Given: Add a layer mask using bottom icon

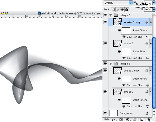Looking at the screenshot, I should point(121,119).
